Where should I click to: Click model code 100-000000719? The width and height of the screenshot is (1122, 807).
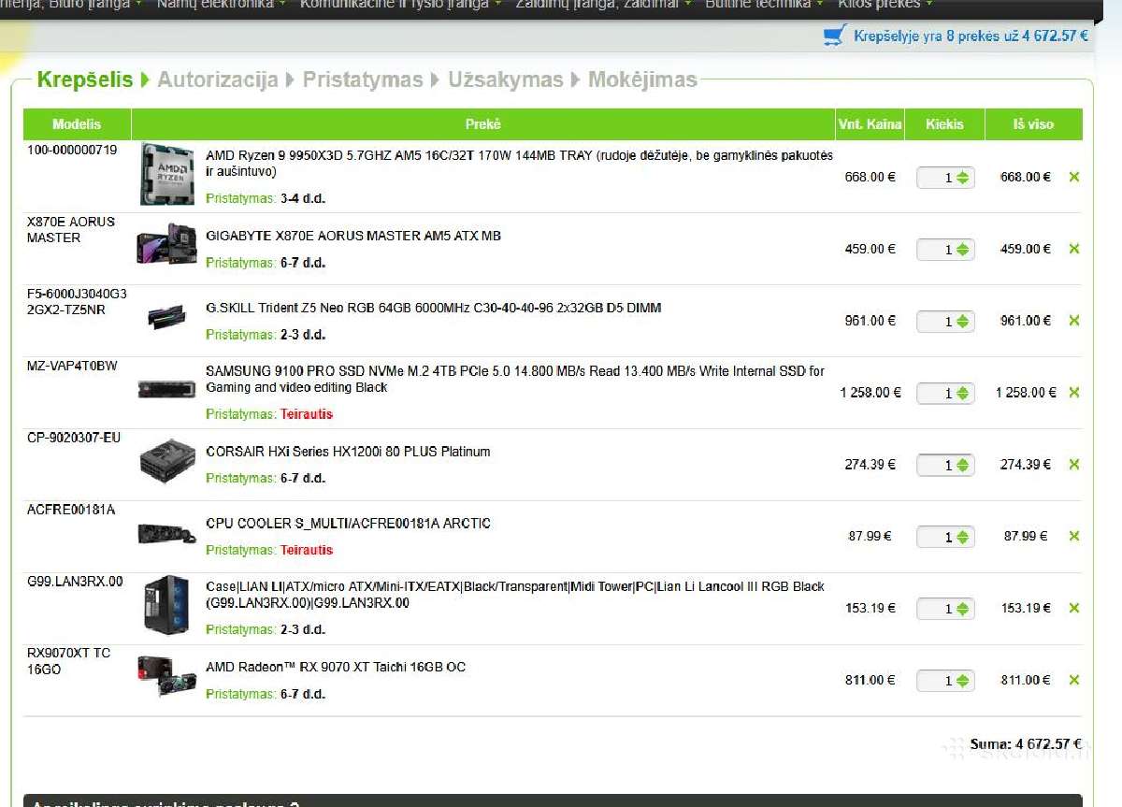(72, 150)
